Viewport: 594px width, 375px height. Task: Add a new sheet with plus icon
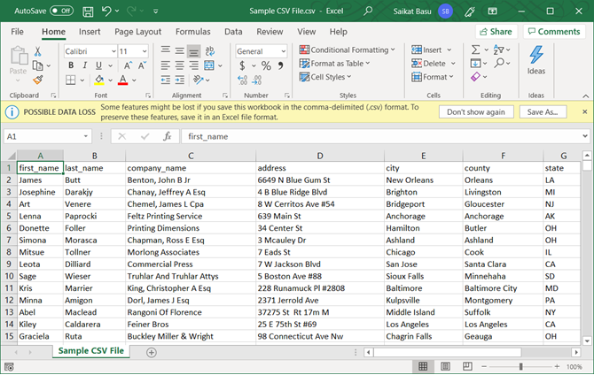tap(151, 352)
